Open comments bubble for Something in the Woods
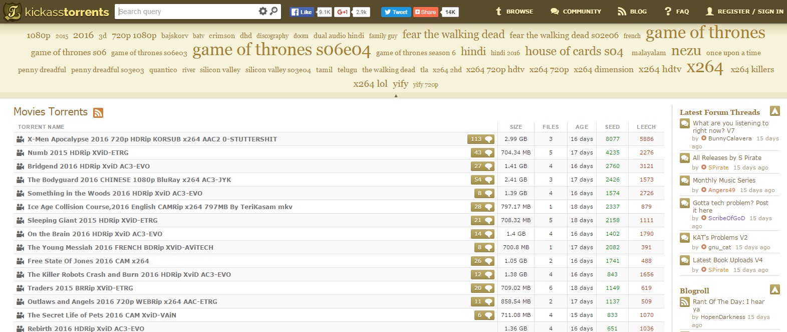 (484, 193)
